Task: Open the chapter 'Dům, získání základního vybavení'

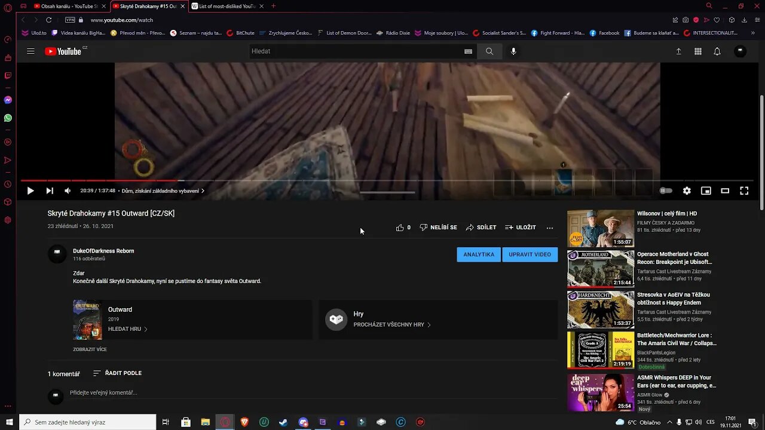Action: (163, 191)
